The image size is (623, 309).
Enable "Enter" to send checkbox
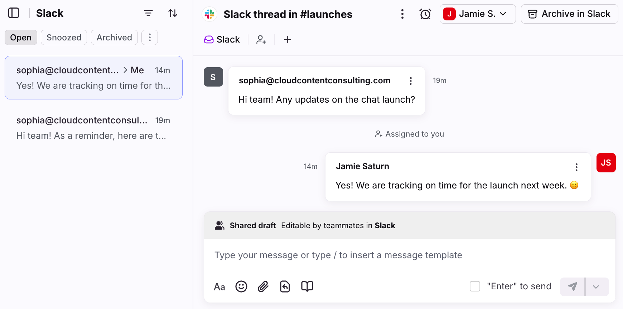(475, 286)
